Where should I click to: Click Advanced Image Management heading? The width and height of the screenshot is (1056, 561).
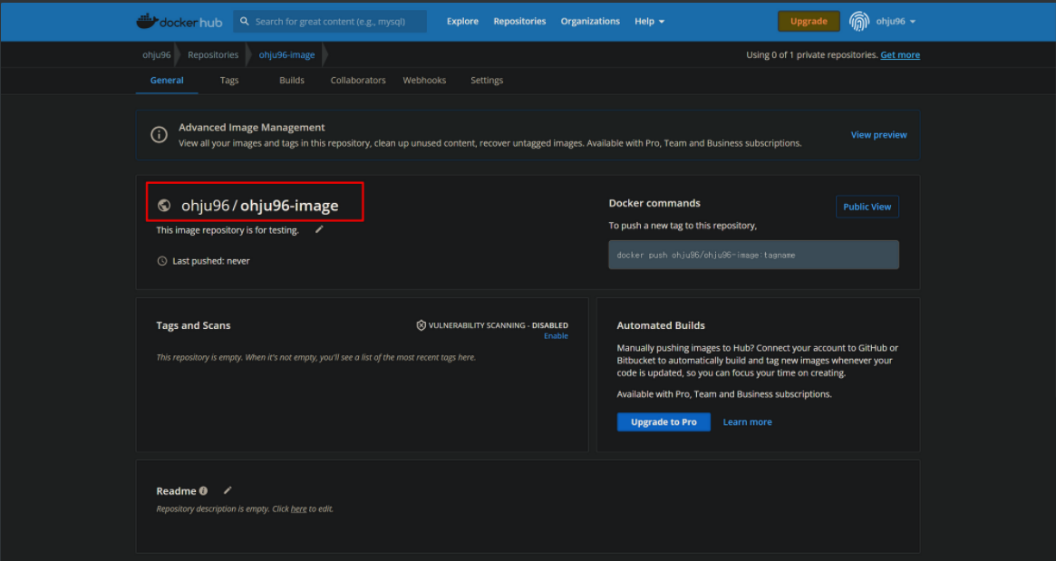click(x=251, y=127)
